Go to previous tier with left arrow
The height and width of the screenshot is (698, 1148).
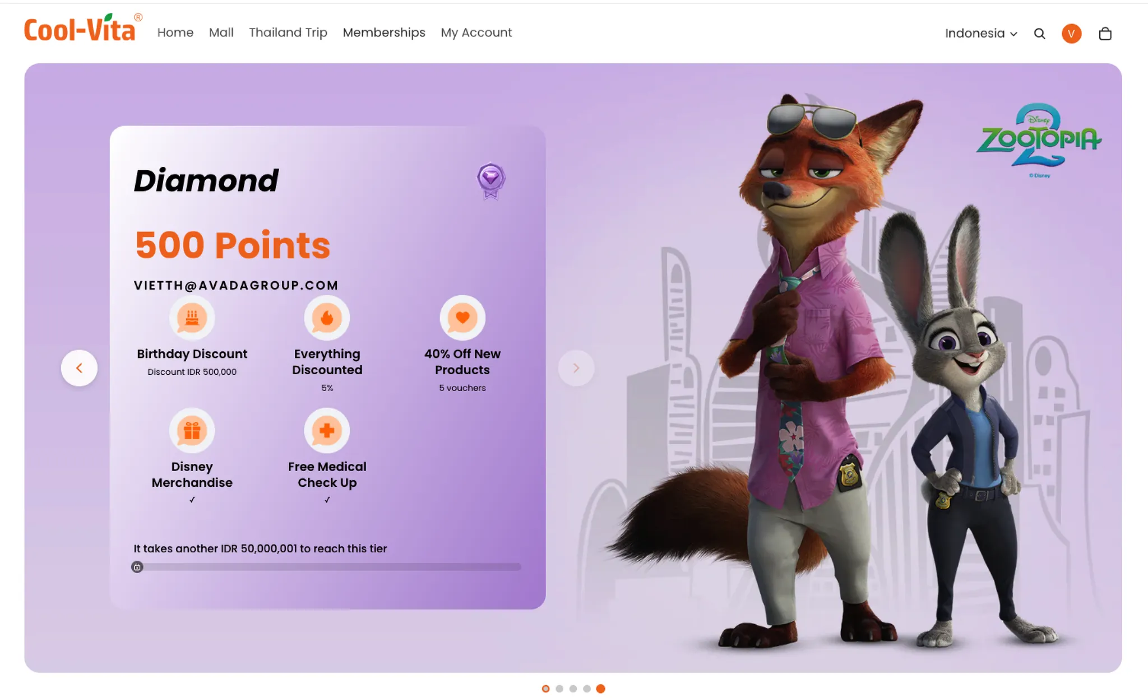79,368
